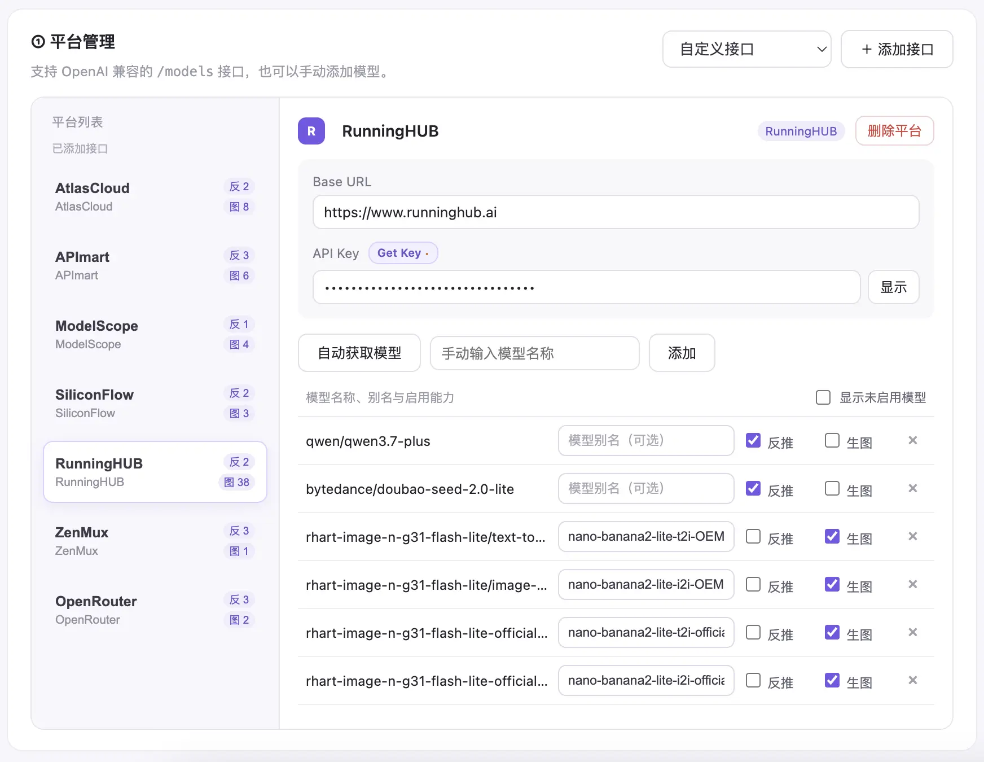Focus the Base URL input field
The image size is (984, 762).
click(616, 212)
